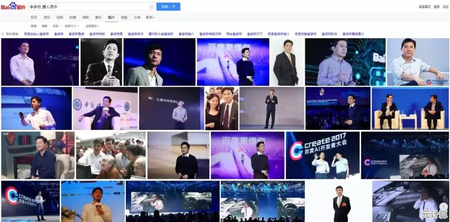Expand the 更多» navigation menu

150,17
